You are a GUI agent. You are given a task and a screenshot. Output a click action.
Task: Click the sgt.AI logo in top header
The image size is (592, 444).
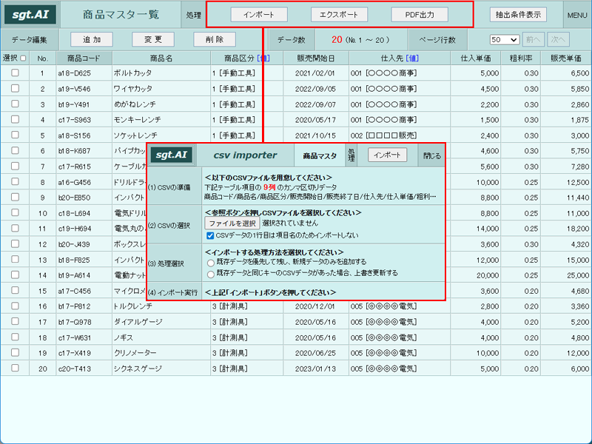[30, 15]
